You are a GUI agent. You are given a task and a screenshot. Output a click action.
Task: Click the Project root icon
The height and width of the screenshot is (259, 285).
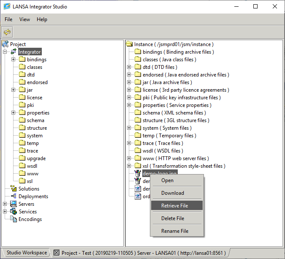tap(5, 44)
